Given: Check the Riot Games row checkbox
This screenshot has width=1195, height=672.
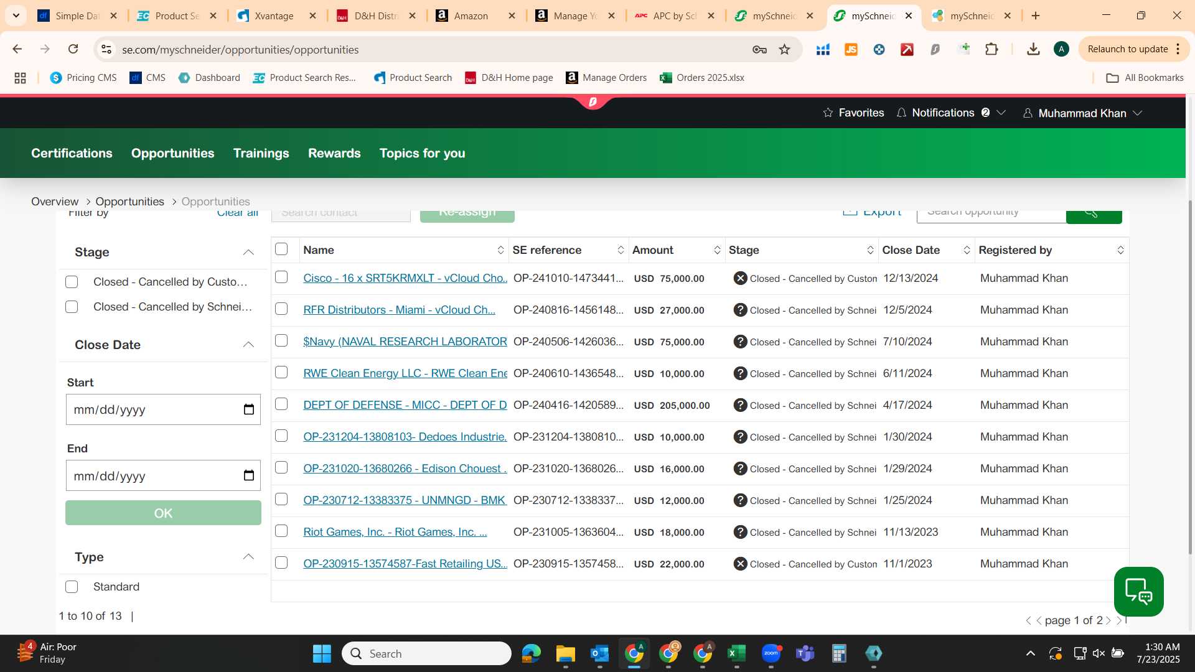Looking at the screenshot, I should pos(281,531).
